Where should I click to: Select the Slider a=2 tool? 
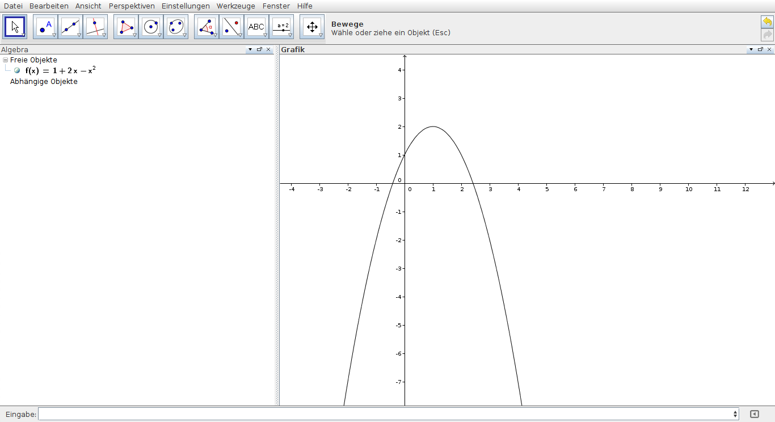(x=281, y=27)
